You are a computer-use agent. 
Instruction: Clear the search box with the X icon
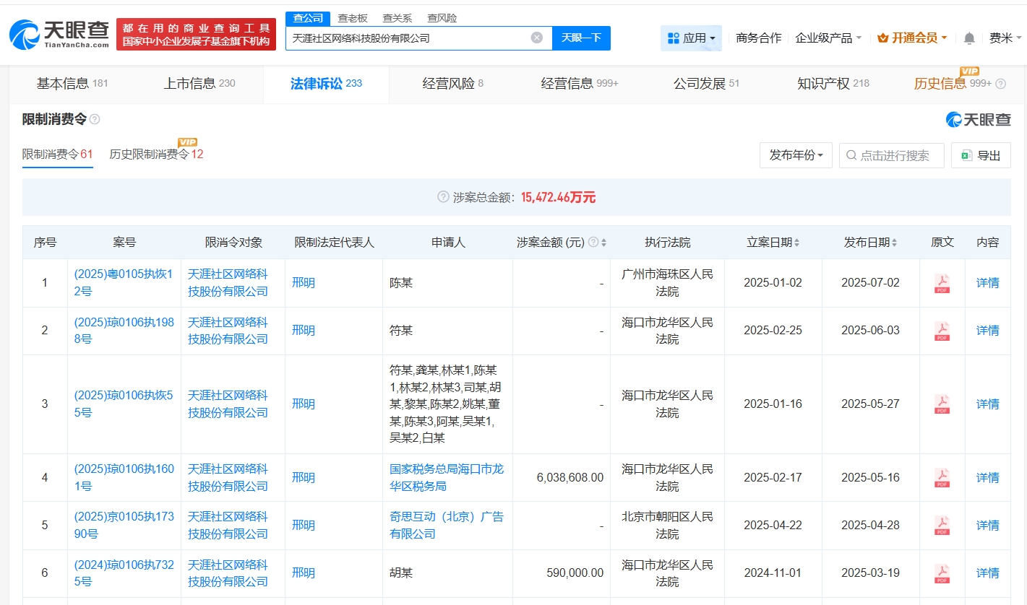(x=537, y=38)
